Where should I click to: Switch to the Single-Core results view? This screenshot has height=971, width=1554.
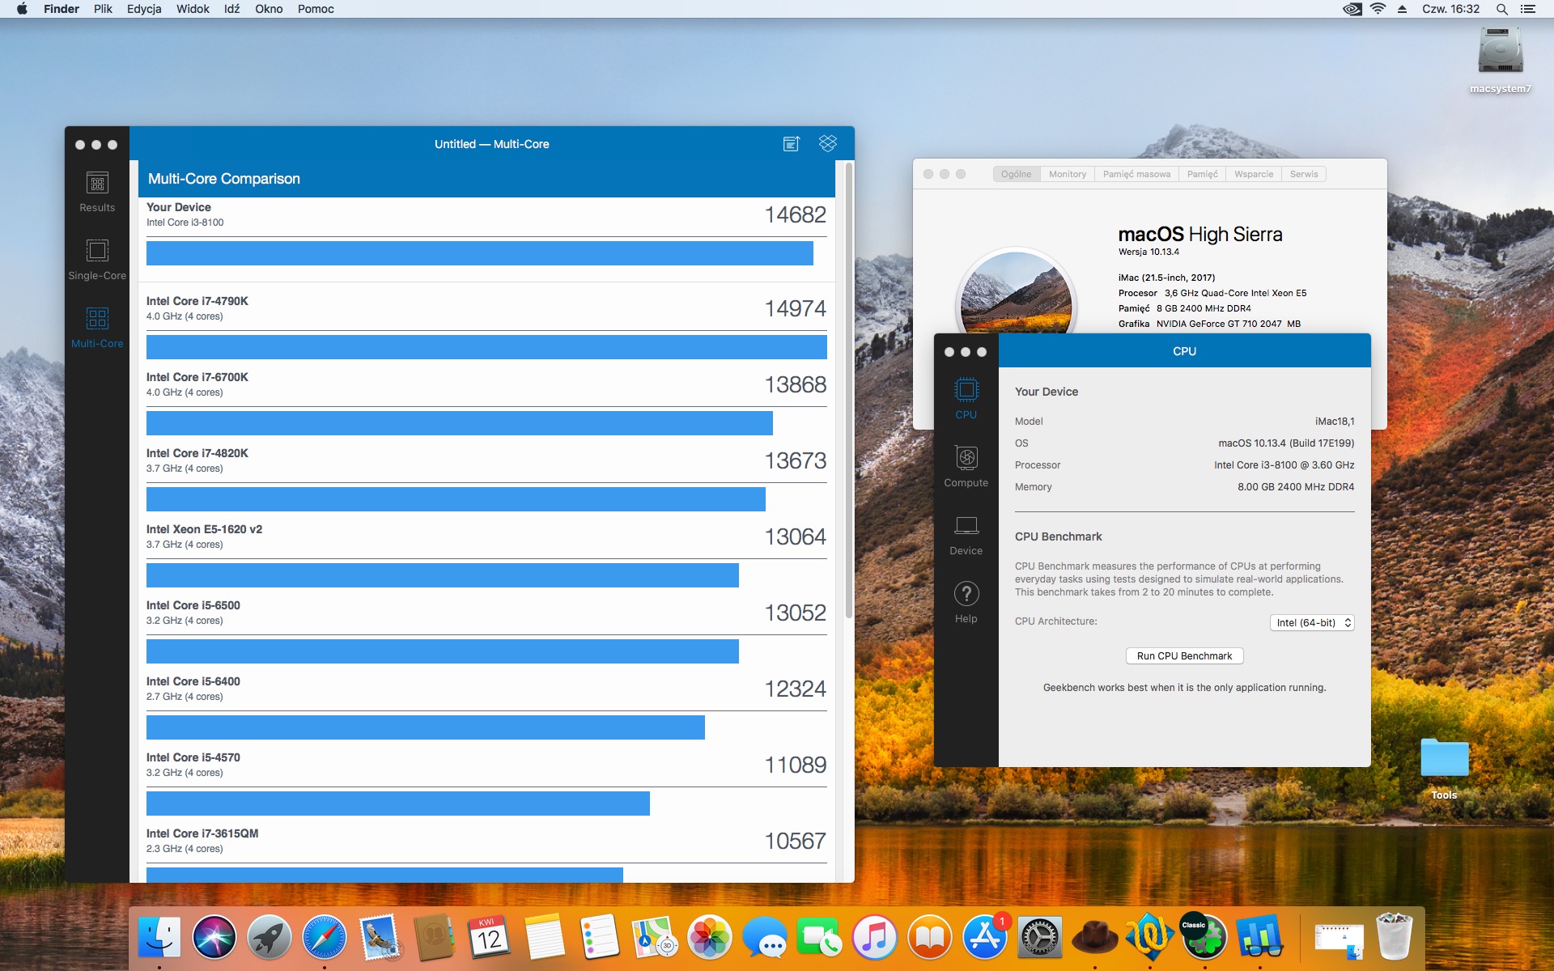pyautogui.click(x=97, y=259)
